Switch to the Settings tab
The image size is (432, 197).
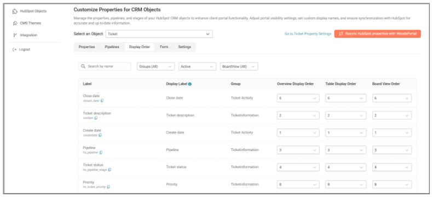click(185, 47)
